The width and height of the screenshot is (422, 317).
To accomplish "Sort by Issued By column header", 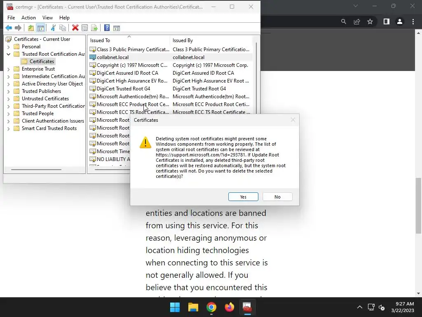I will (x=211, y=40).
